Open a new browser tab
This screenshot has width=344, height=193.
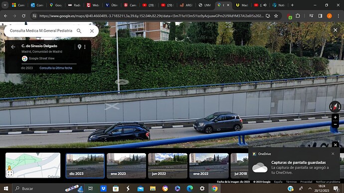(292, 5)
